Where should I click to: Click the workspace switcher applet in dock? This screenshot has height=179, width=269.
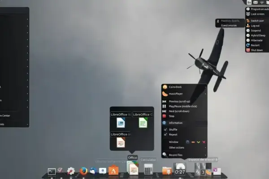pos(203,169)
